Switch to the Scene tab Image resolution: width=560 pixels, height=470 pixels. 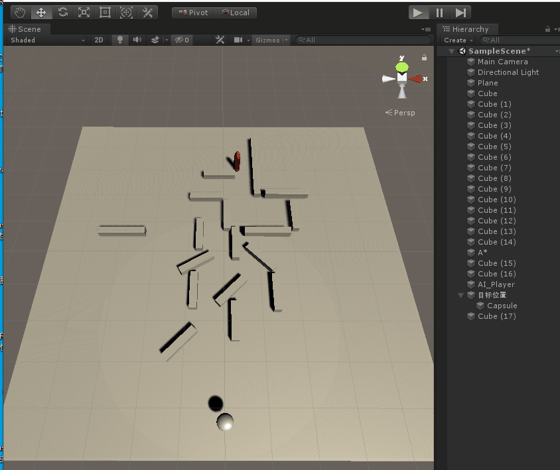[27, 29]
